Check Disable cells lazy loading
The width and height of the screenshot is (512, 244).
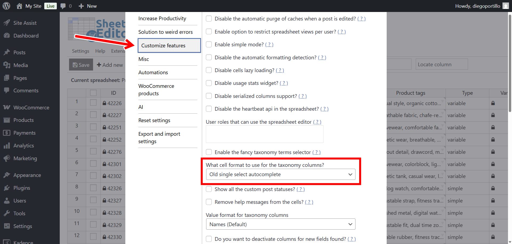(209, 70)
